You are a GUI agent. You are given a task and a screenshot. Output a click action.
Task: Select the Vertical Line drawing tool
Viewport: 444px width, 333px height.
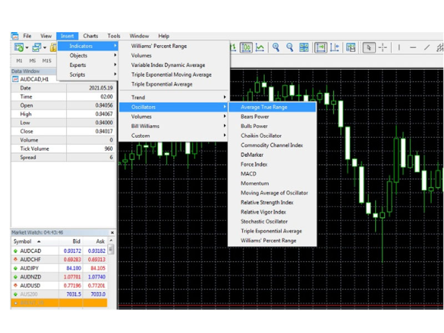point(399,47)
